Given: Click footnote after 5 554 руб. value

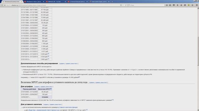Looking at the screenshot, I should tap(49, 56).
